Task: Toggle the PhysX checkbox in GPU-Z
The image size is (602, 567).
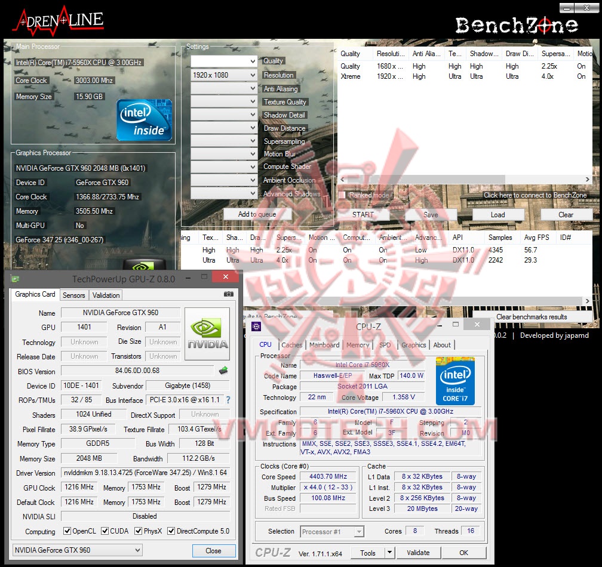Action: click(x=138, y=531)
